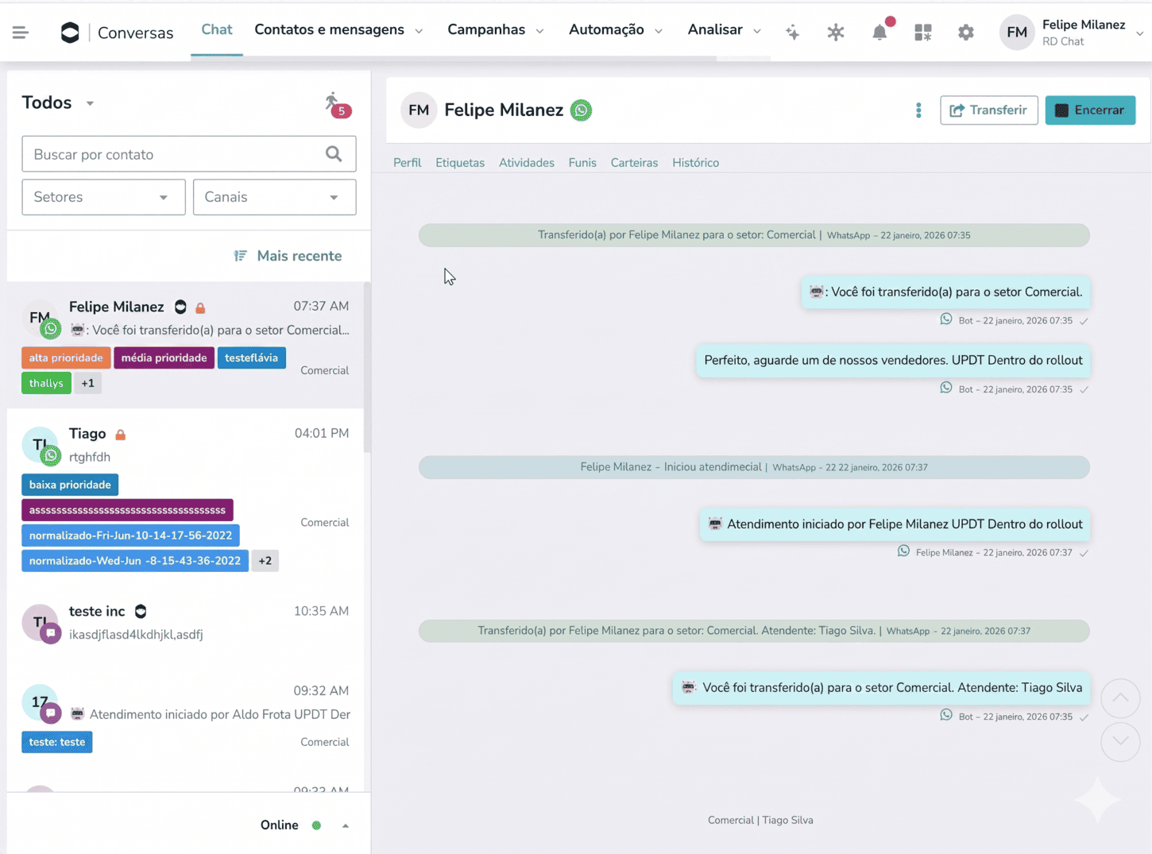Open the Campanhas menu
Screen dimensions: 1152x854
(495, 30)
